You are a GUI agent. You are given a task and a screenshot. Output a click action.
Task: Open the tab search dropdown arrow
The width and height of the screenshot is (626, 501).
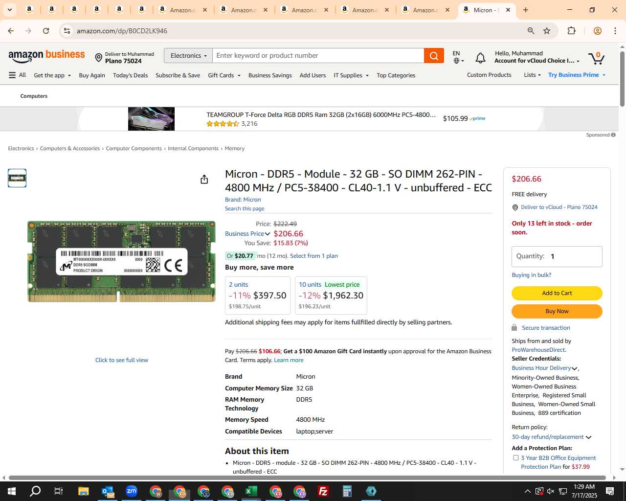[x=10, y=10]
